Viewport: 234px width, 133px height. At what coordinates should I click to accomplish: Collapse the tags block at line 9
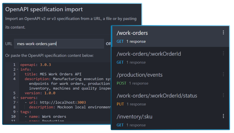[18, 112]
